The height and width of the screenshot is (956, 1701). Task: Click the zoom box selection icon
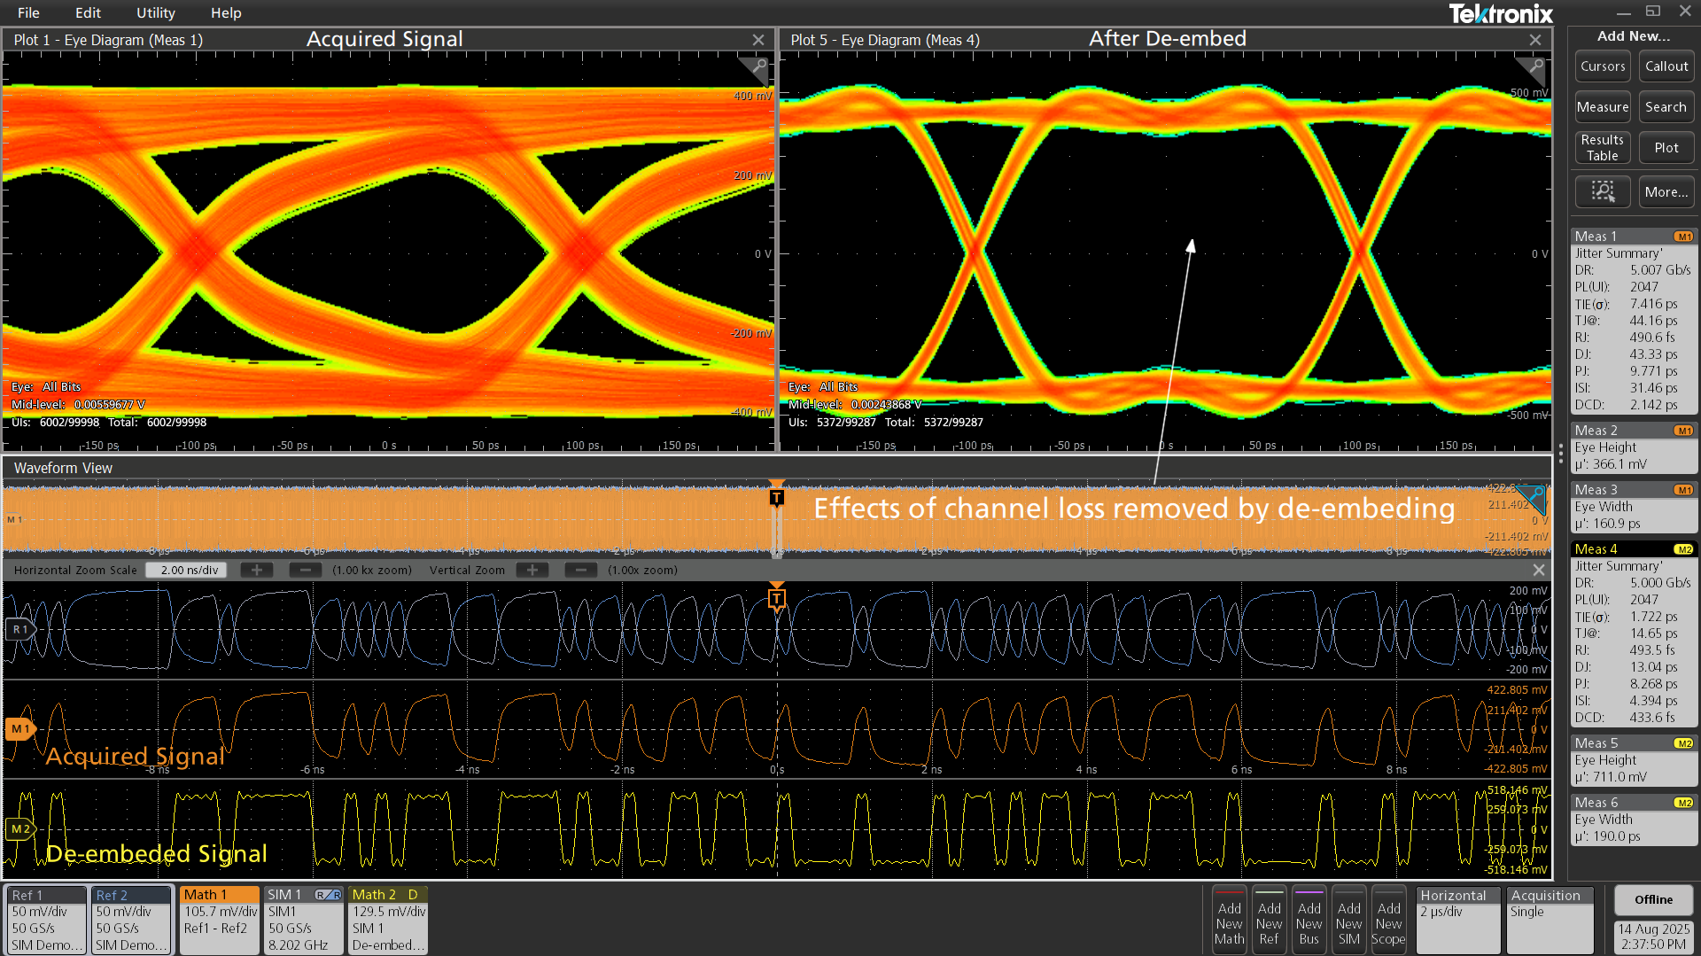(x=1602, y=191)
